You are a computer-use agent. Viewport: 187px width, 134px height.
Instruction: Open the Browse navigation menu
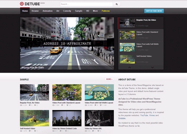(35, 11)
